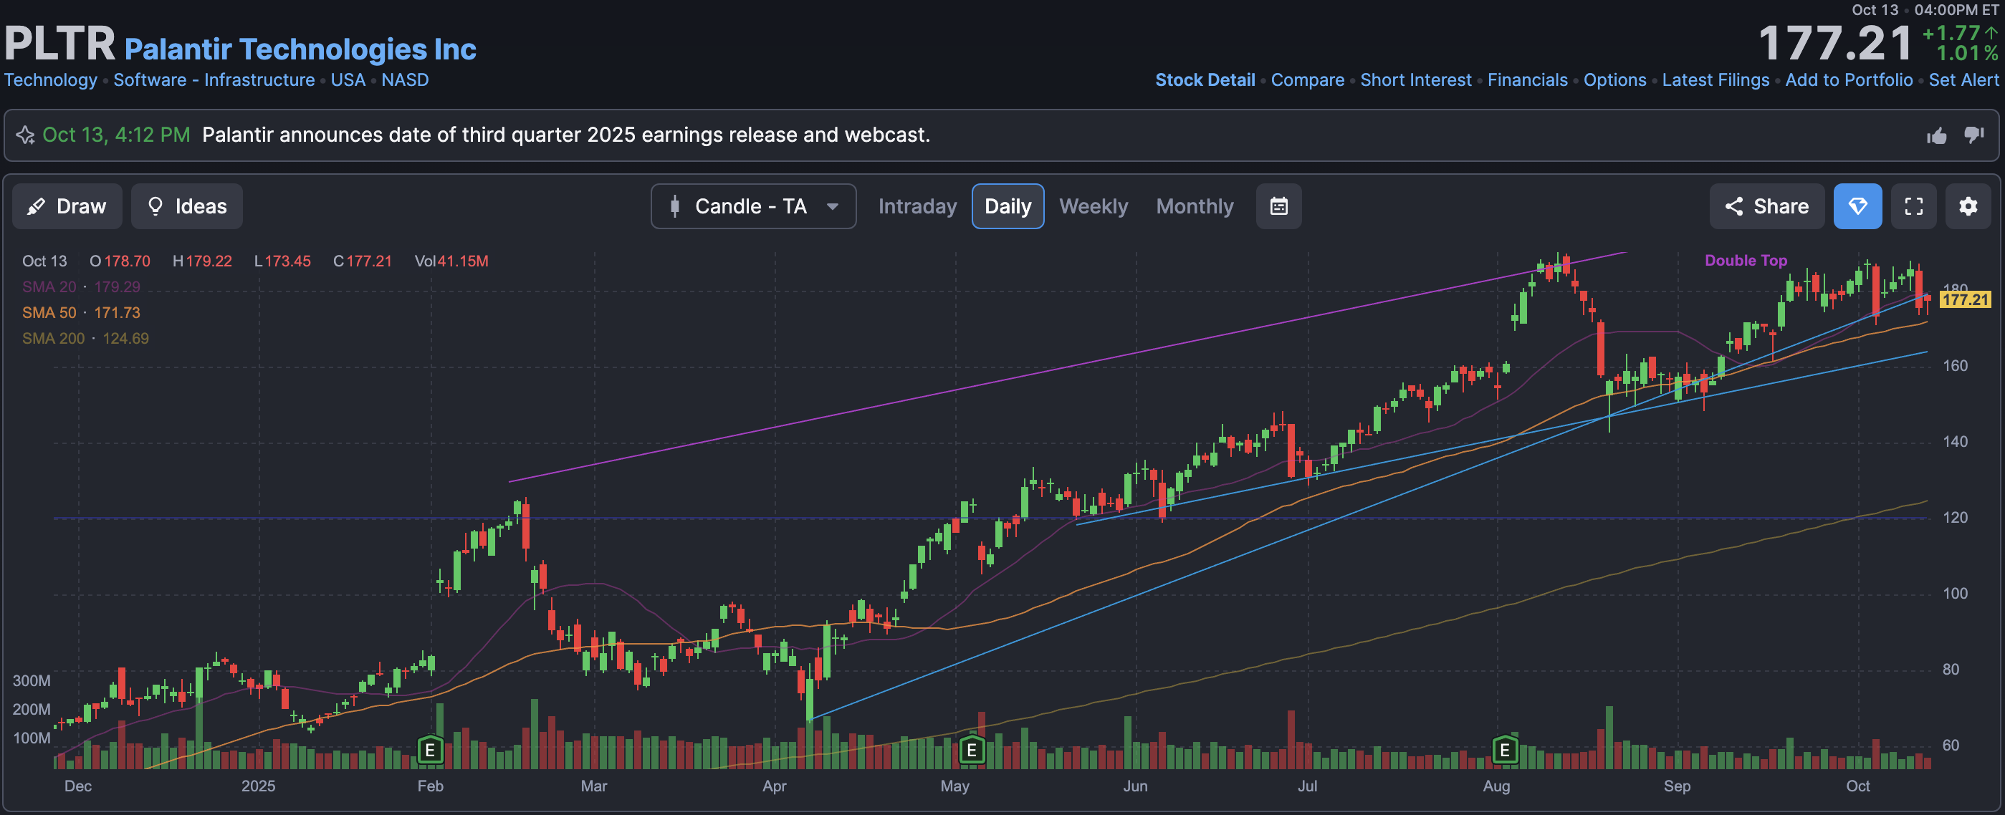Image resolution: width=2005 pixels, height=815 pixels.
Task: Click the Draw button
Action: (x=67, y=206)
